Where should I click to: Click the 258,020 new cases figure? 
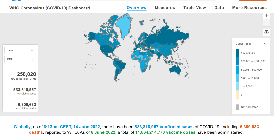pyautogui.click(x=26, y=74)
